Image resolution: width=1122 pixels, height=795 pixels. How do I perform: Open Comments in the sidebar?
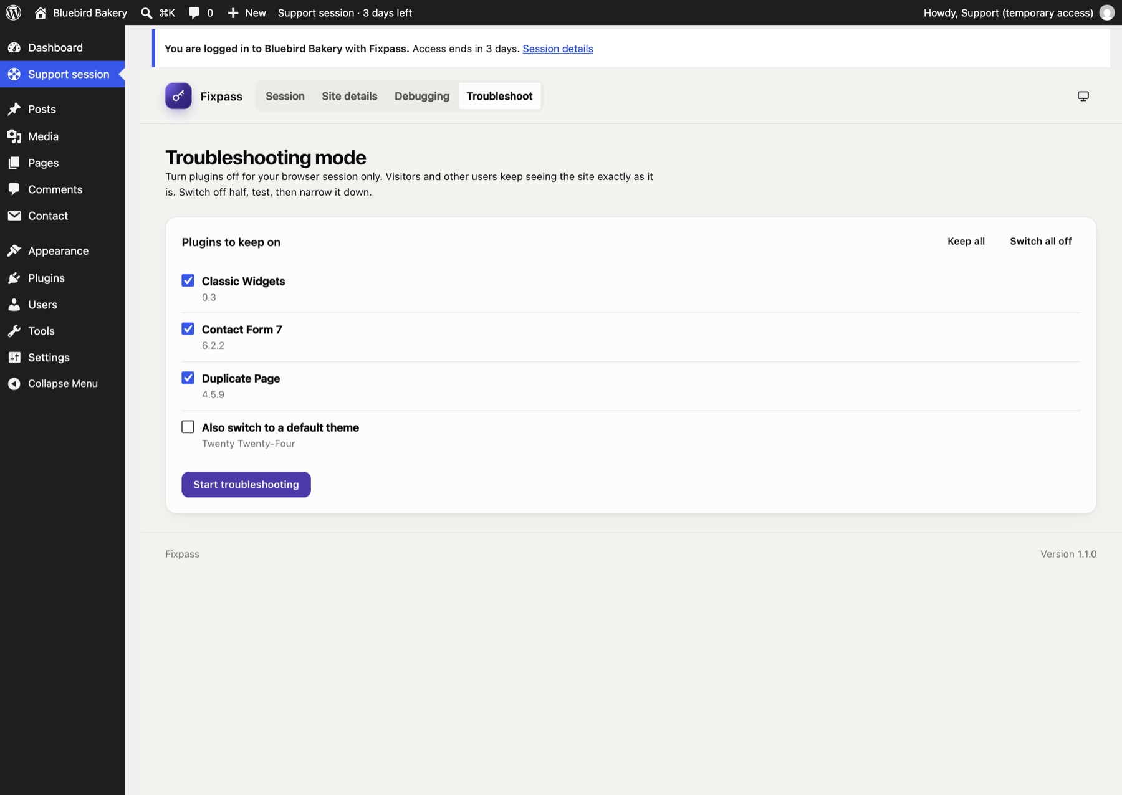coord(62,189)
